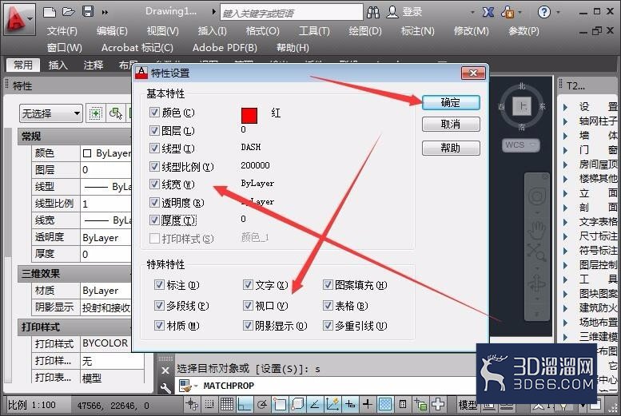The height and width of the screenshot is (416, 621).
Task: Open the 绘图(D) menu
Action: (365, 30)
